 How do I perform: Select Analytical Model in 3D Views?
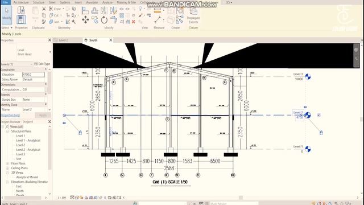(x=27, y=177)
